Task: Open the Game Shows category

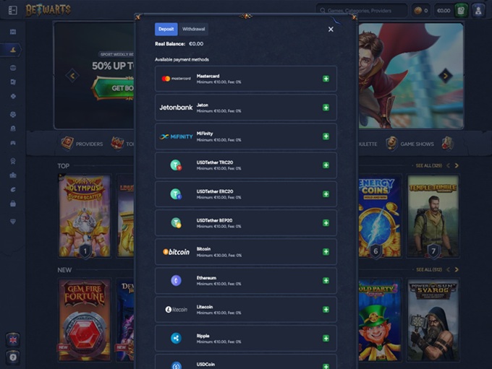Action: (x=416, y=144)
